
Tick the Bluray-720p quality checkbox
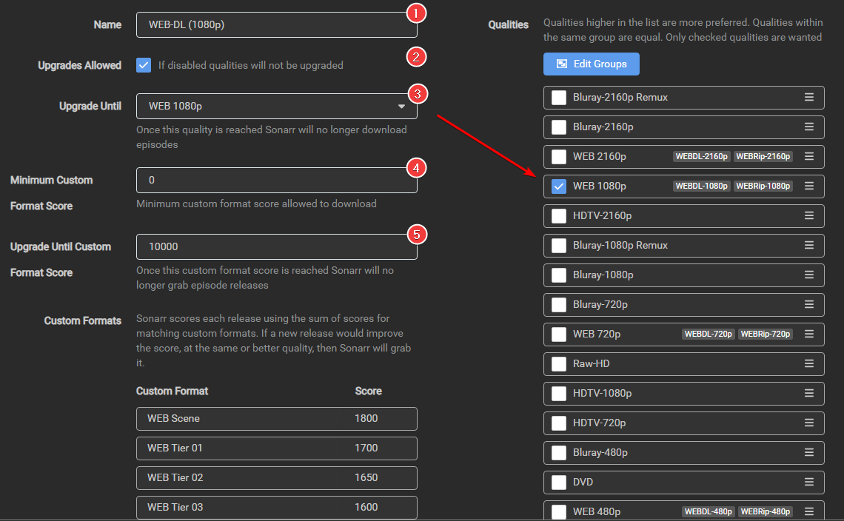click(x=559, y=305)
